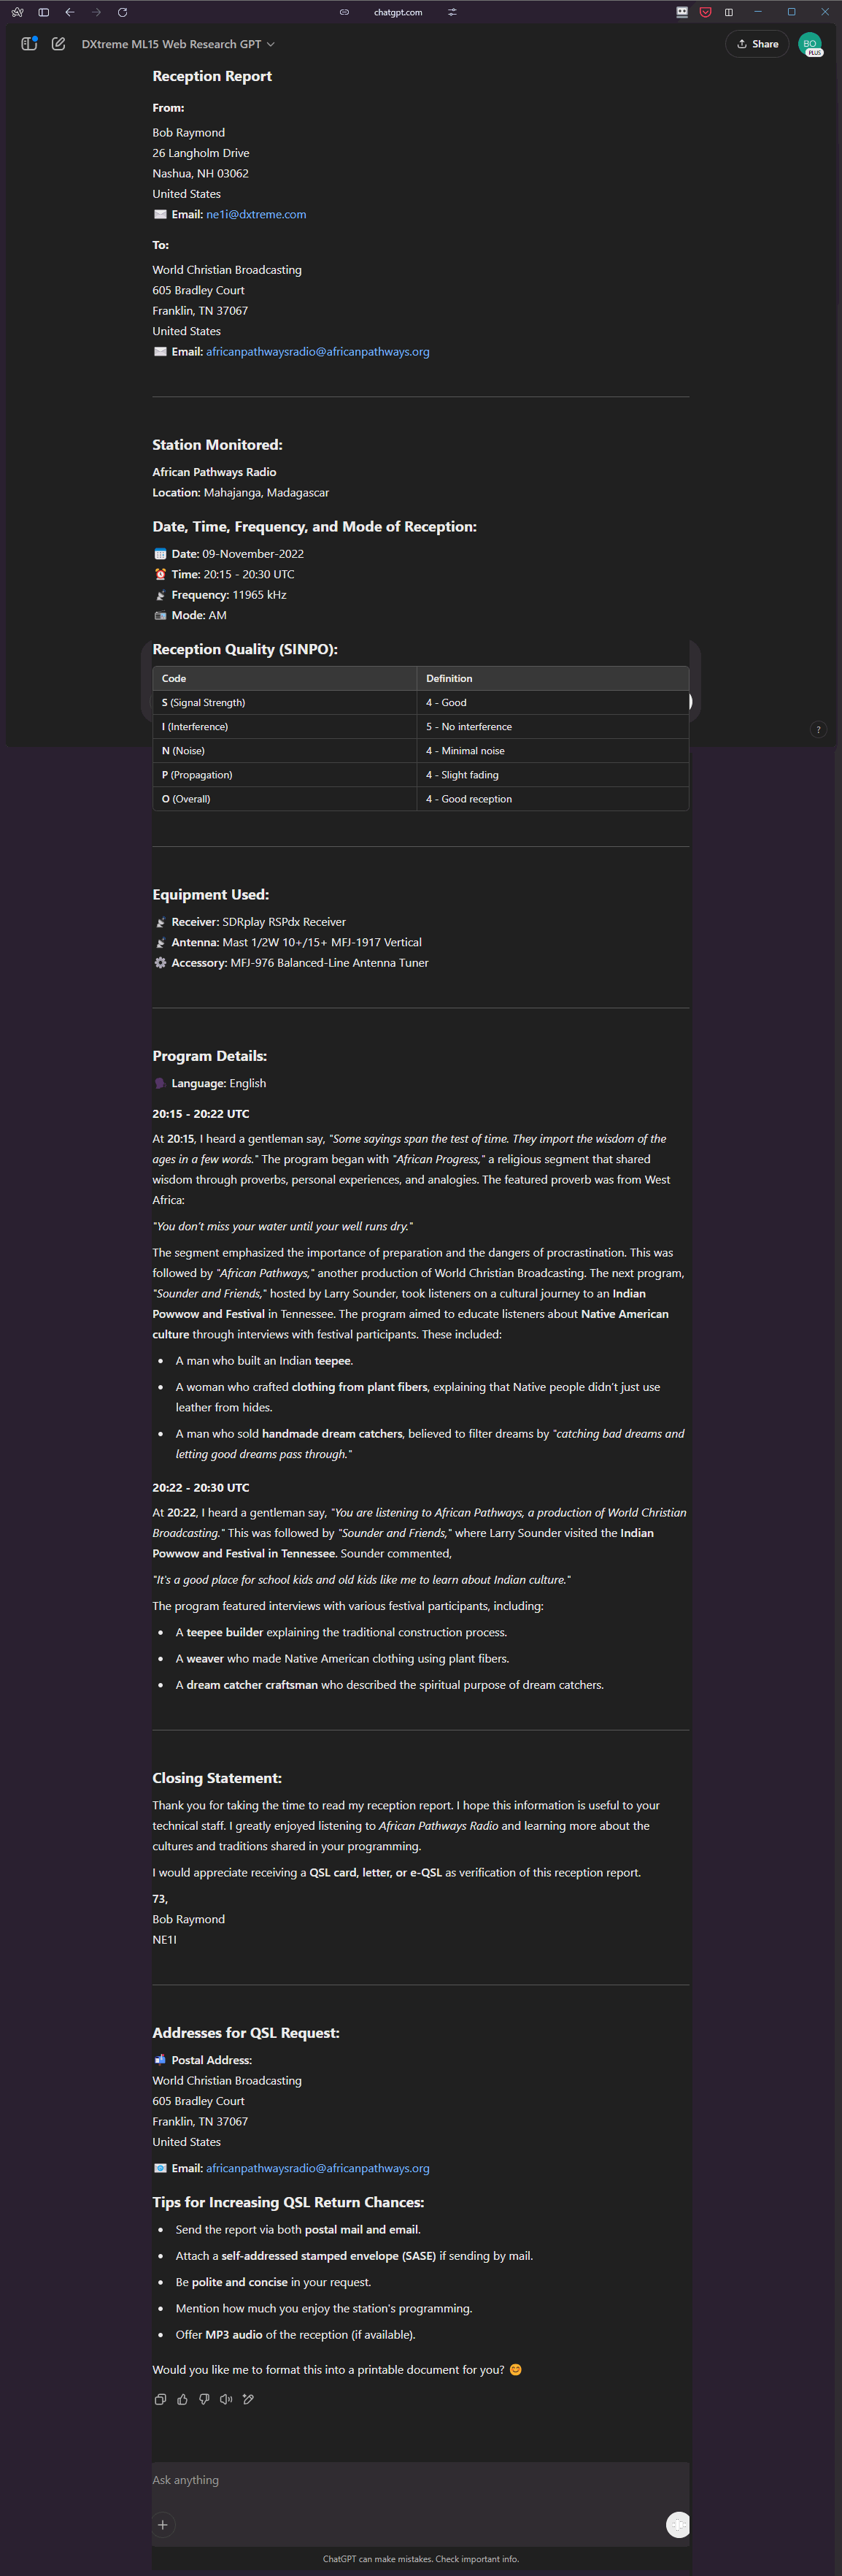Copy the reception report response
The image size is (842, 2576).
click(160, 2399)
